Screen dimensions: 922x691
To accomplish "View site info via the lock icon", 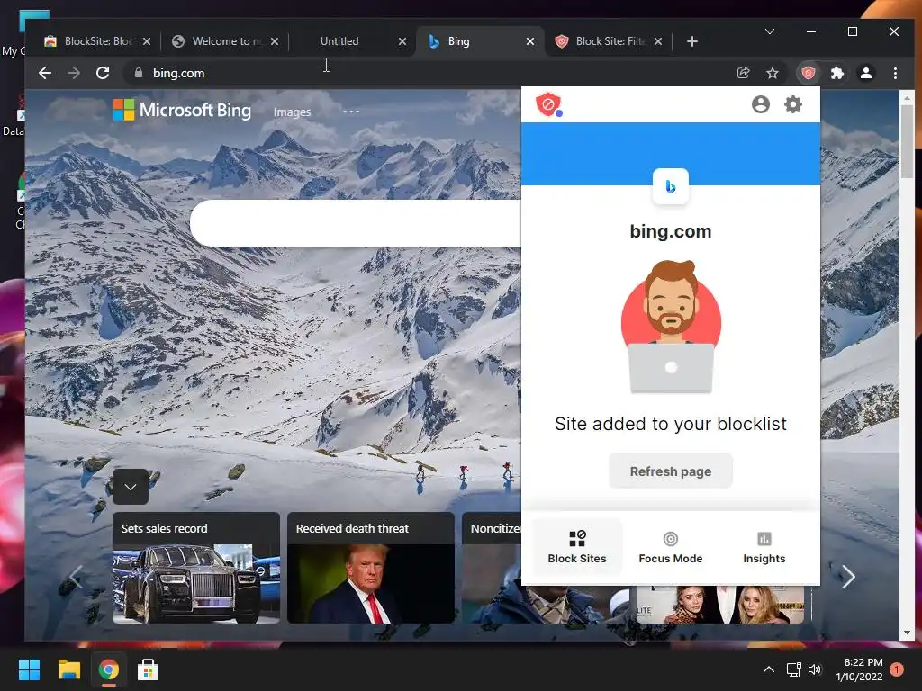I will tap(138, 73).
